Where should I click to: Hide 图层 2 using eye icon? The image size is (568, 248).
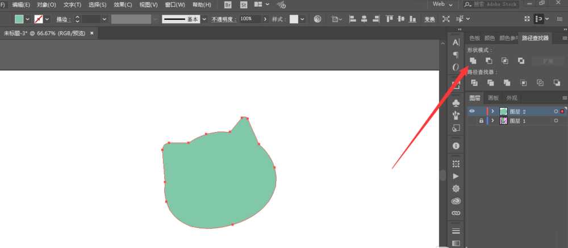click(471, 111)
